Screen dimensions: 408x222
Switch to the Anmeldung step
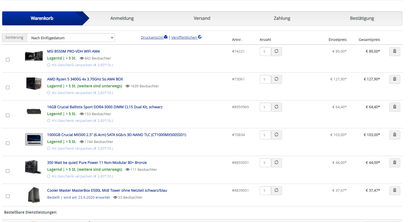click(x=122, y=18)
